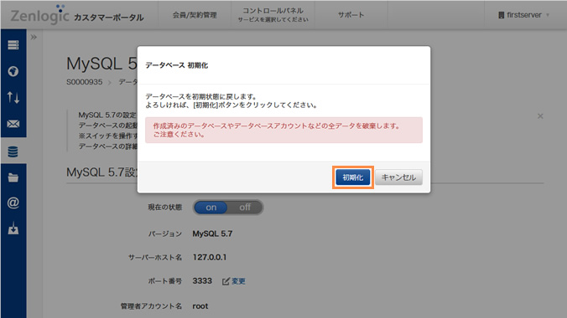Open the up-down arrows transfer icon

point(13,97)
